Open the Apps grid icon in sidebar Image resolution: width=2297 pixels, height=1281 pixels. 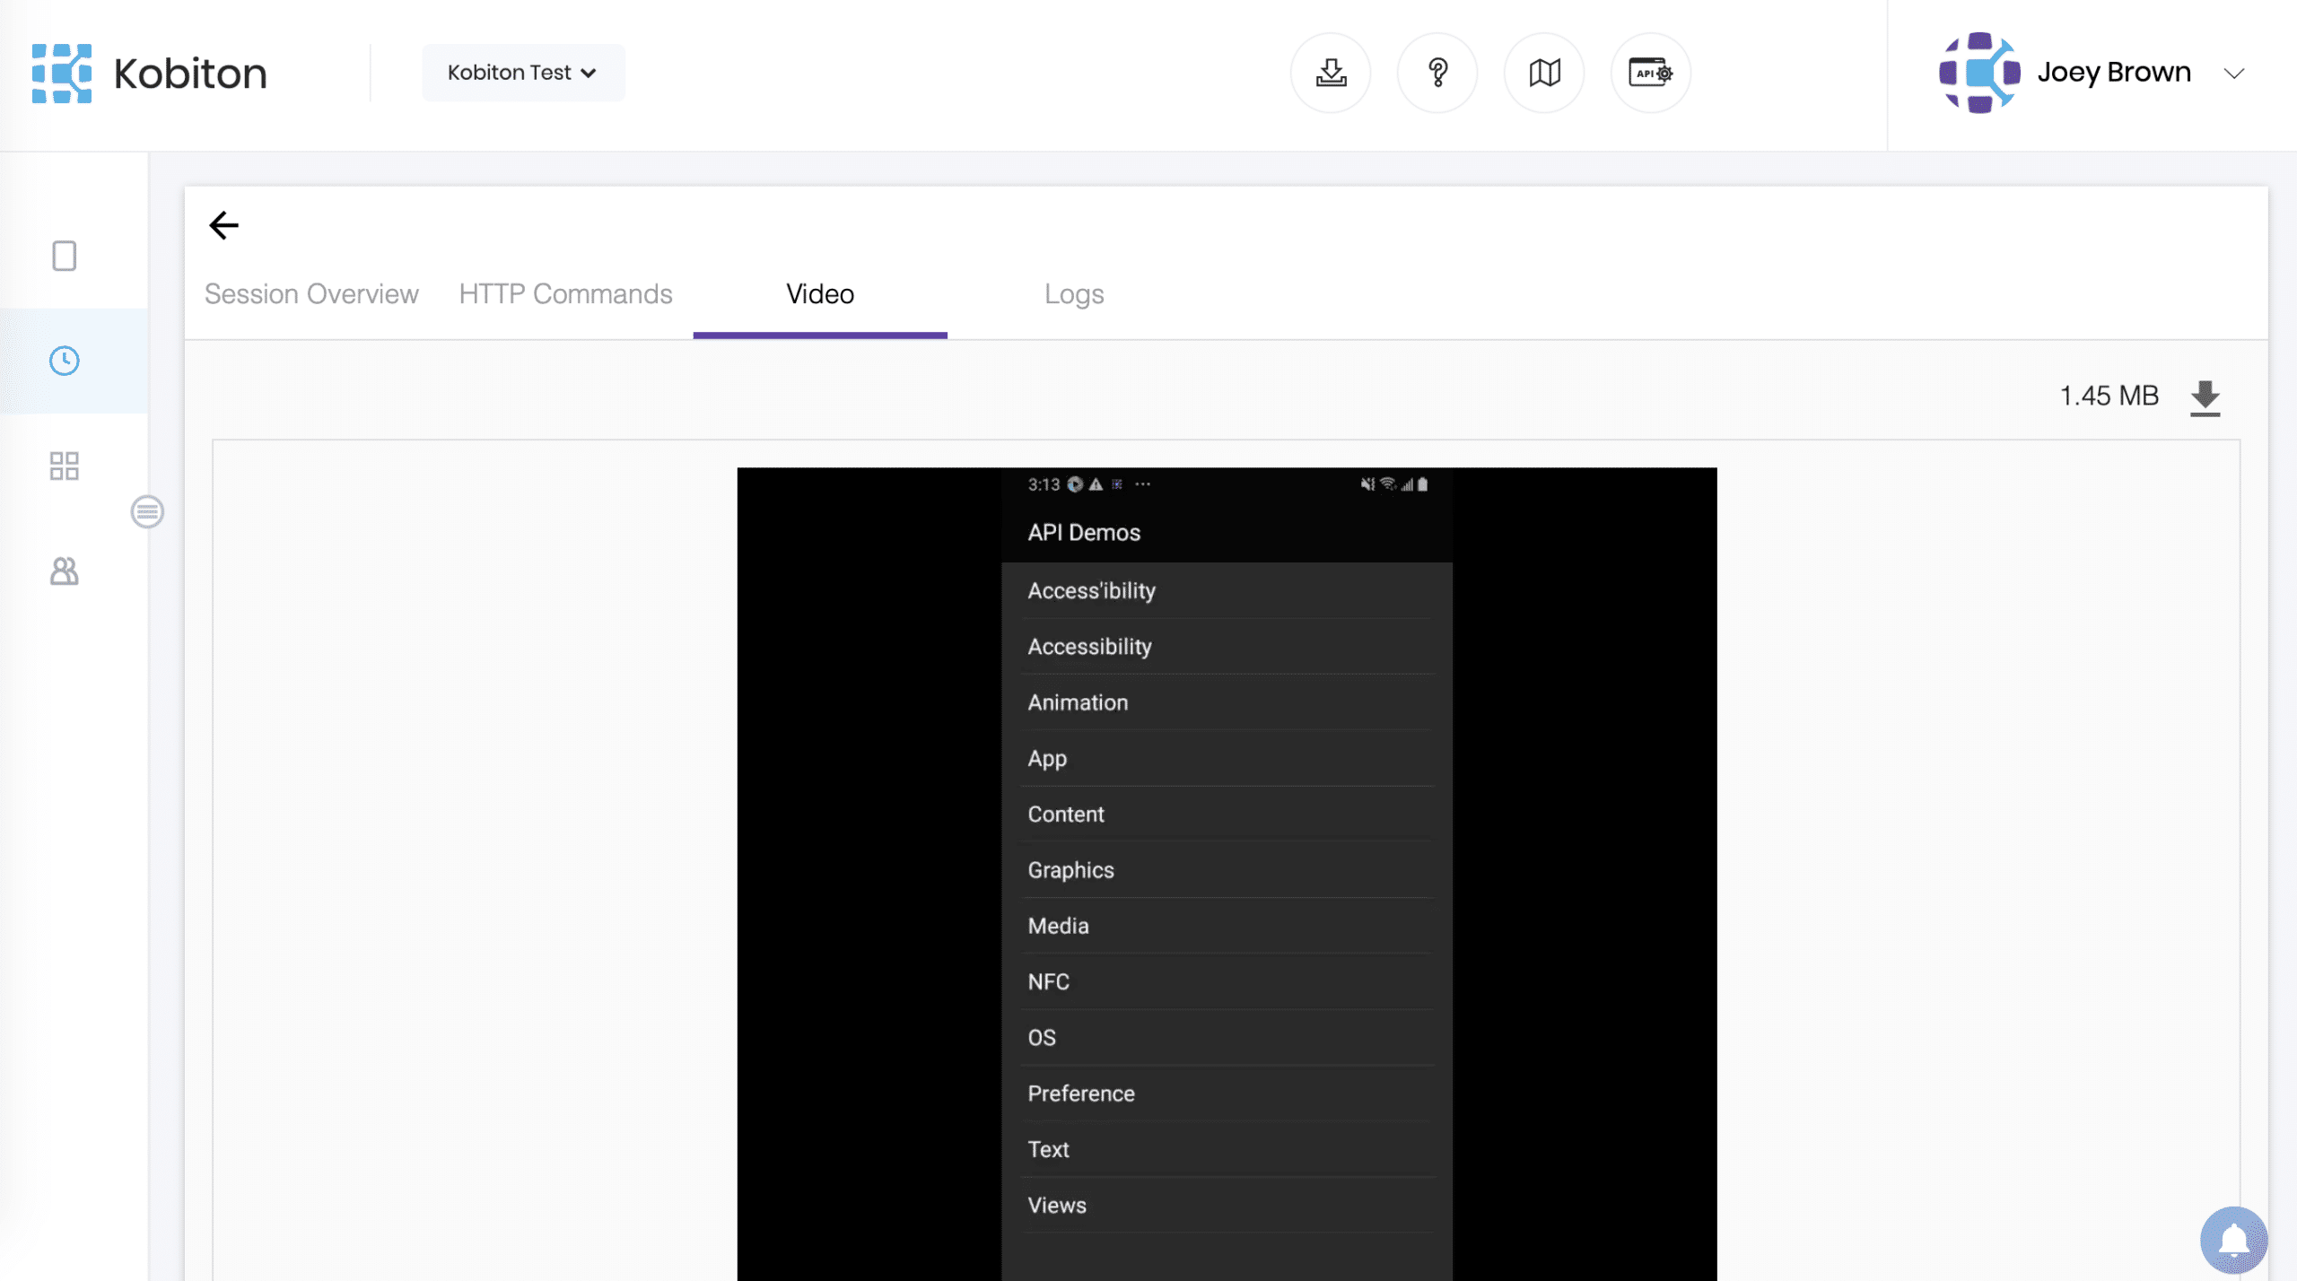coord(64,466)
